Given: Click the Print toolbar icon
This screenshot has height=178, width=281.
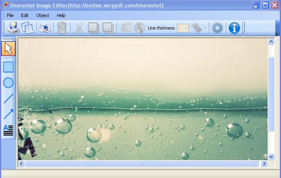Looking at the screenshot, I should [45, 28].
